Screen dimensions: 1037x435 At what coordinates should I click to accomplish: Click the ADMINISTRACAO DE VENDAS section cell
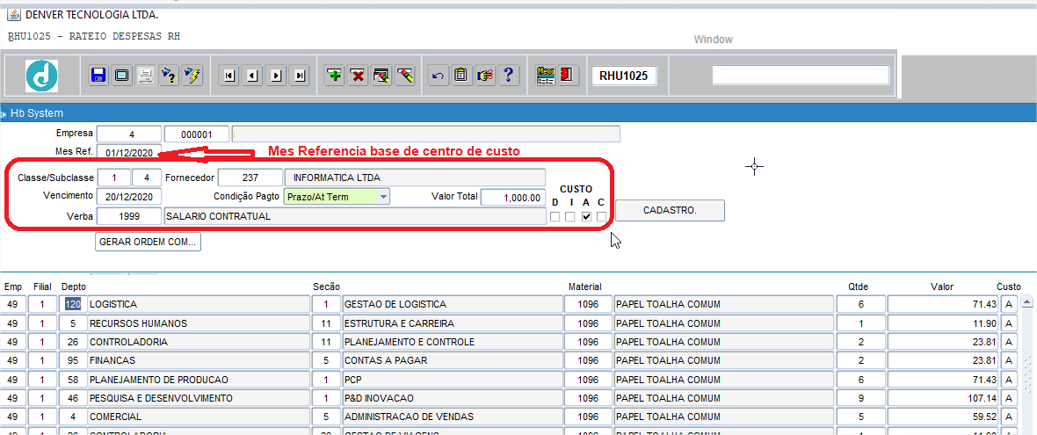[452, 417]
